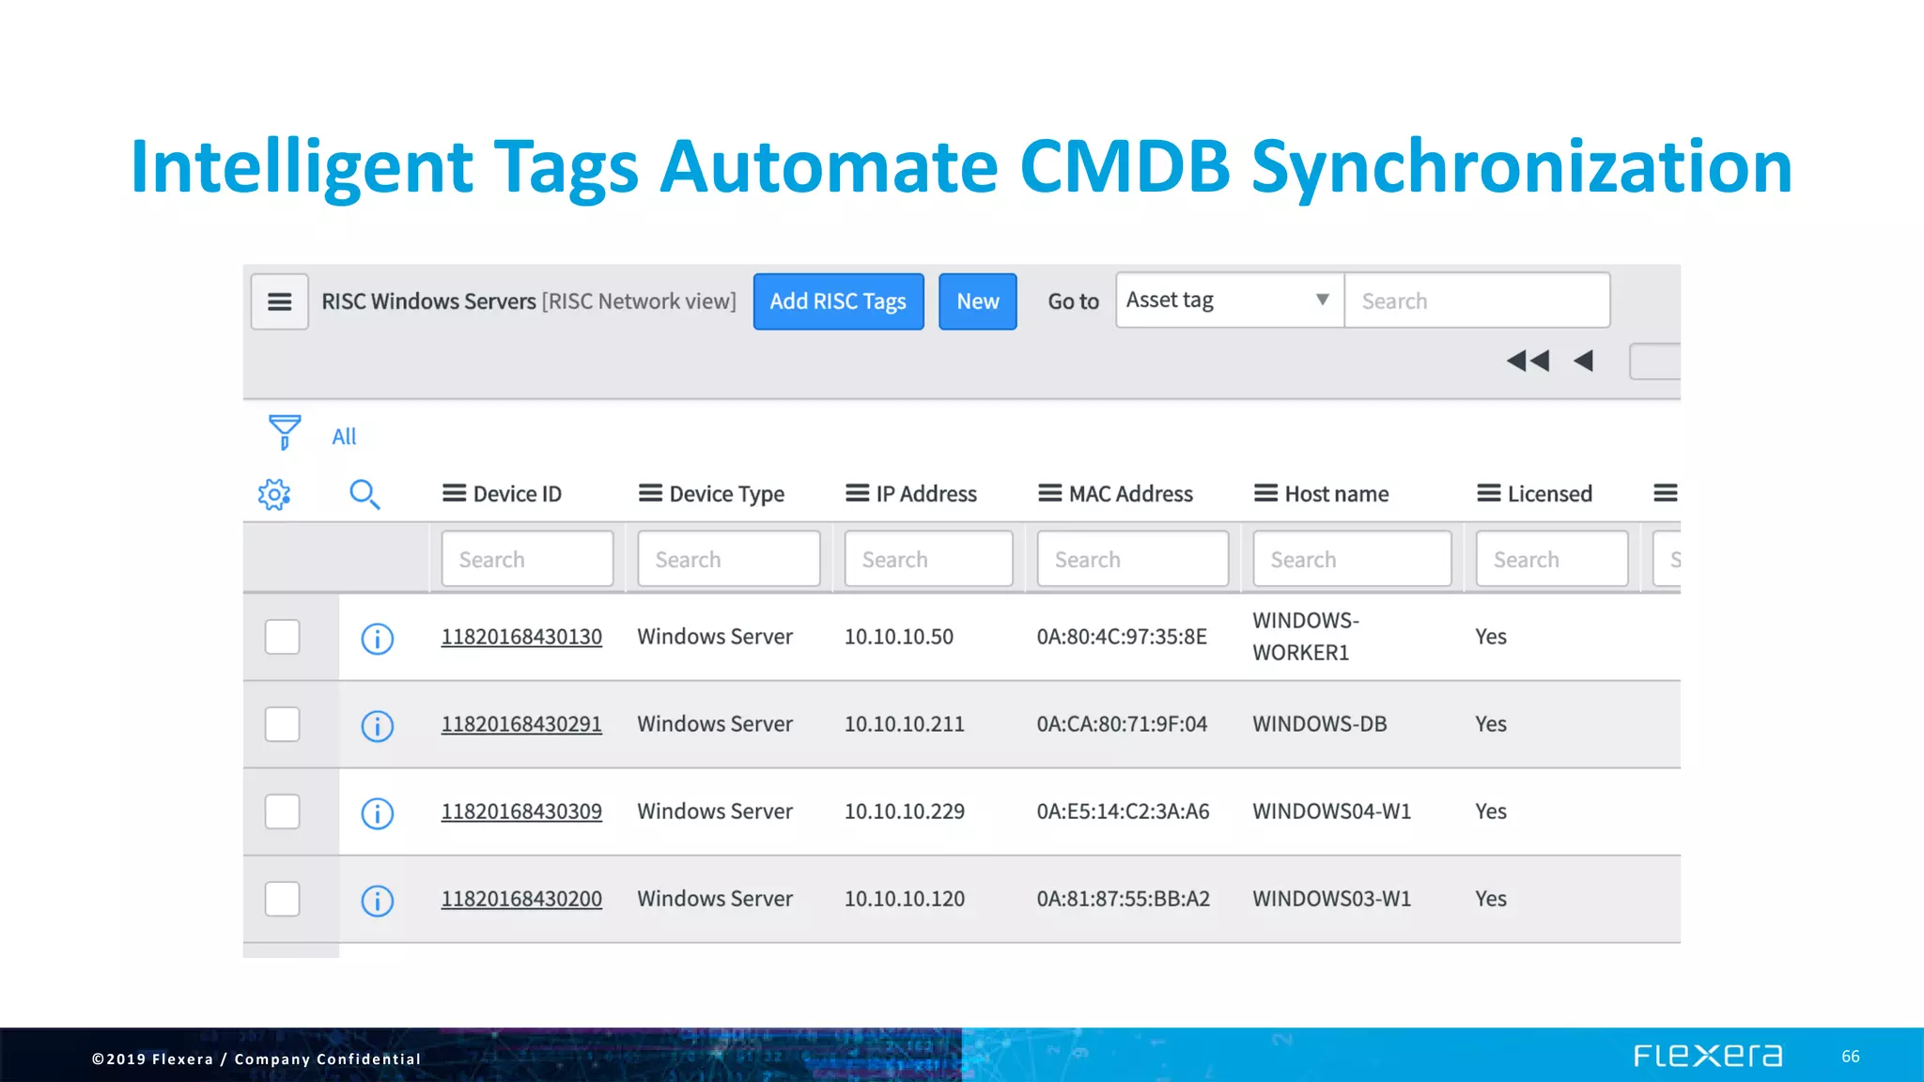
Task: Open the list hamburger menu beside RISC Windows Servers
Action: [x=279, y=301]
